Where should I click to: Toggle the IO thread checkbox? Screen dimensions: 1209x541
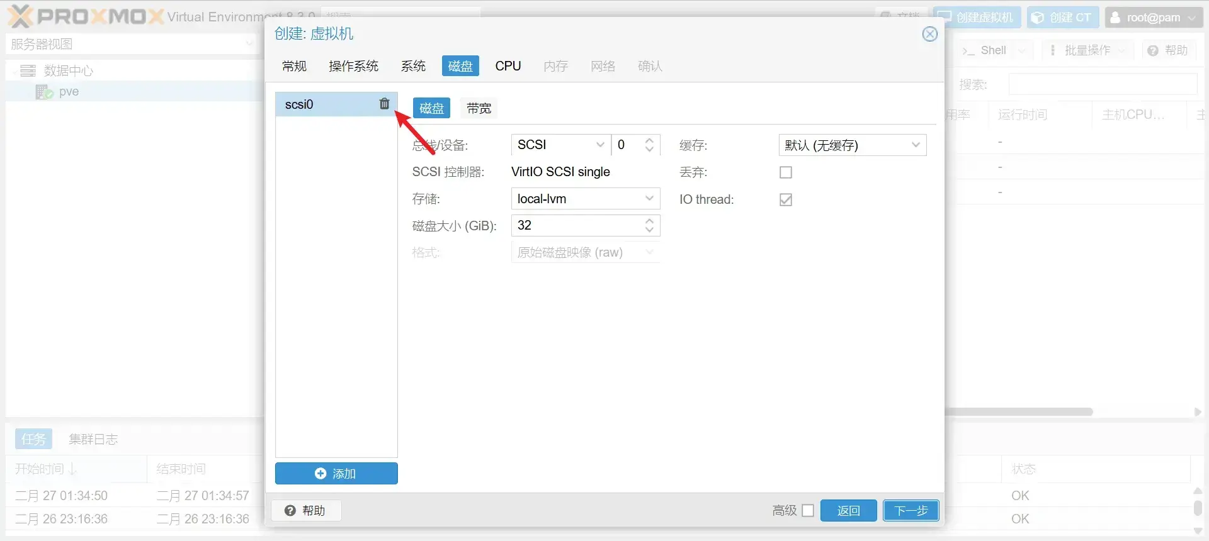(785, 199)
